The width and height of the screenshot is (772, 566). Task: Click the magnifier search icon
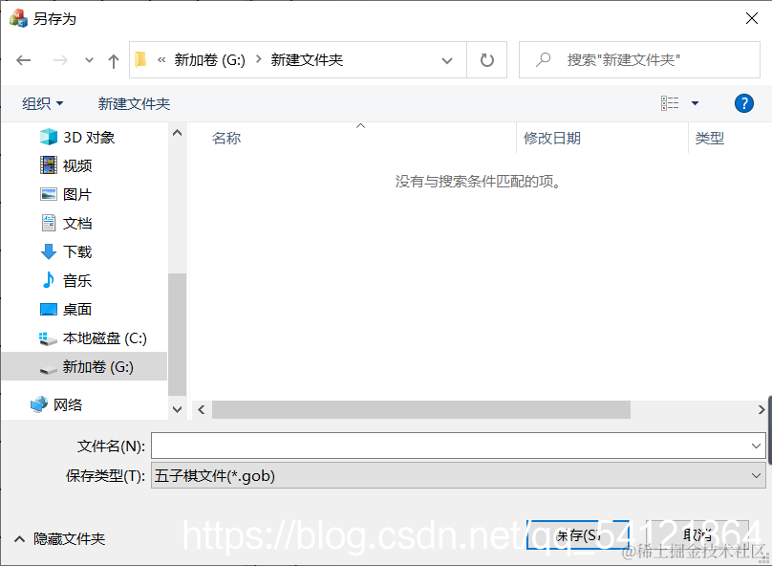tap(543, 60)
